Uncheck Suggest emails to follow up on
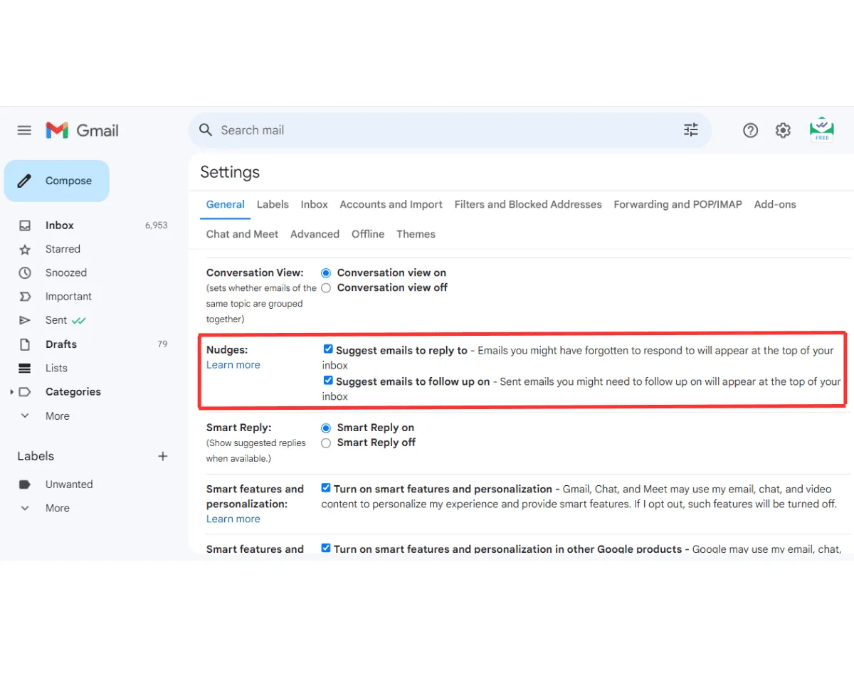This screenshot has height=683, width=854. (x=328, y=381)
